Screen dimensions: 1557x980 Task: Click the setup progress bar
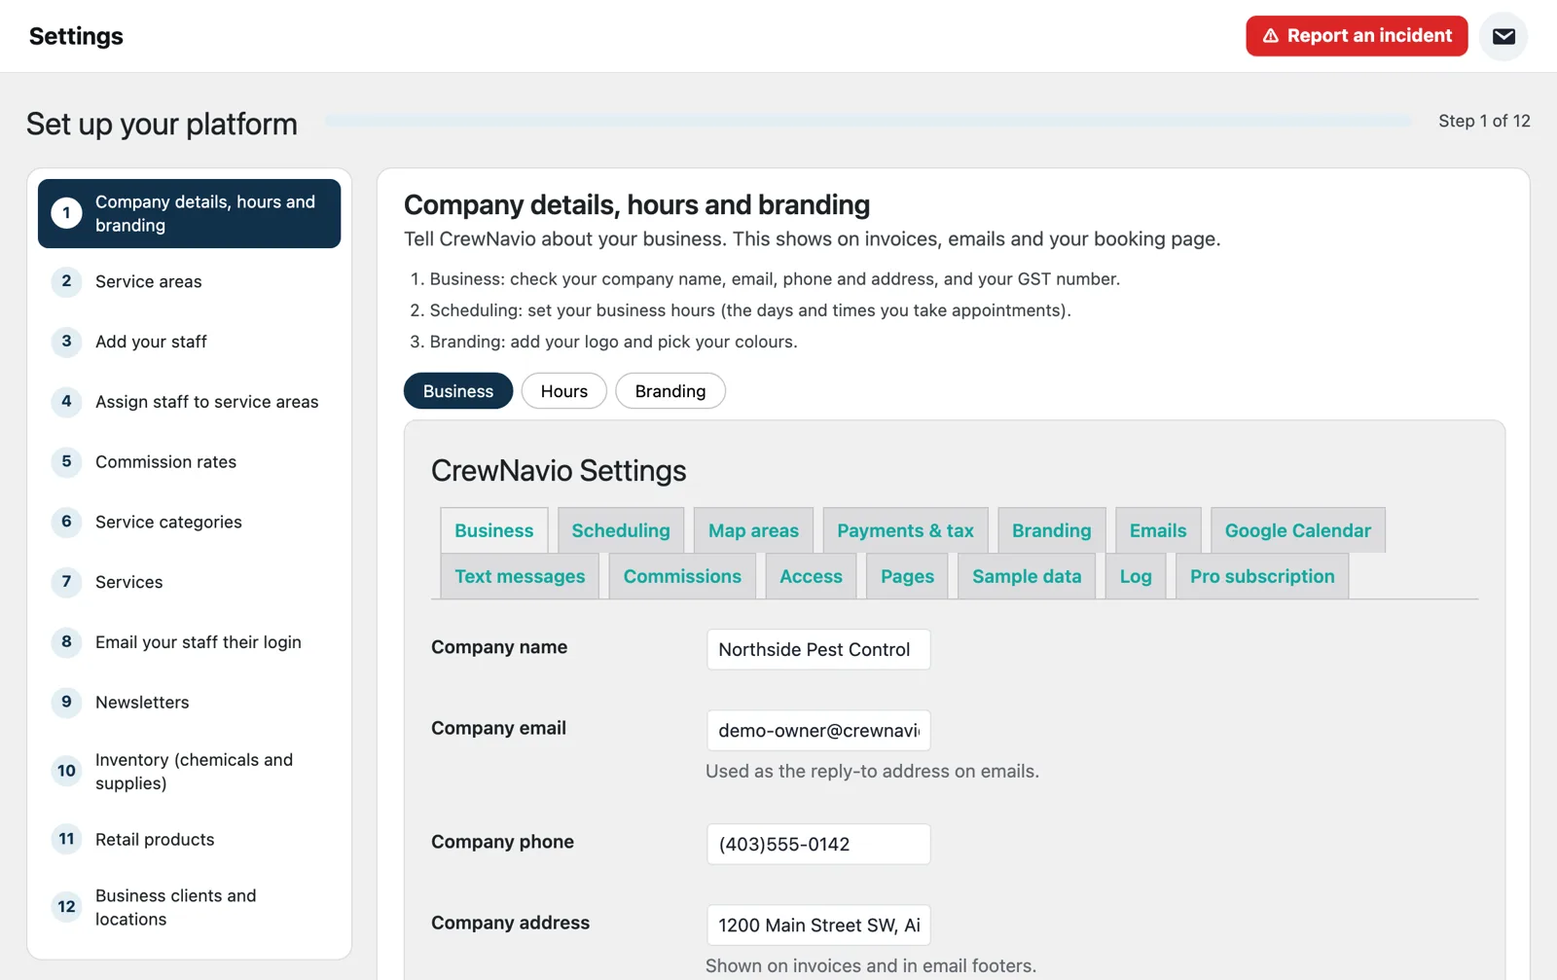click(868, 121)
